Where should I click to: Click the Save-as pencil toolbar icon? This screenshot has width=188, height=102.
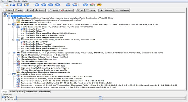[x=26, y=5]
